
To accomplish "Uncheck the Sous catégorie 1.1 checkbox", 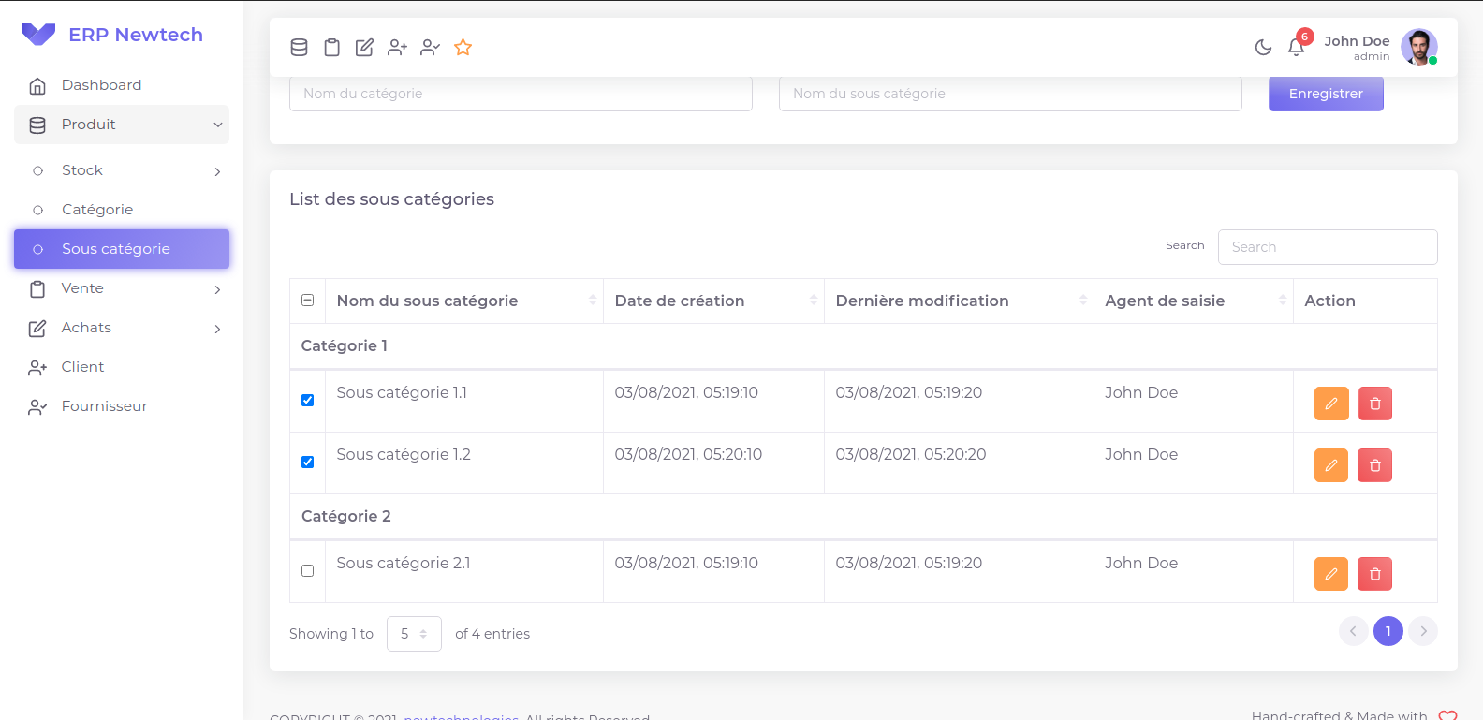I will (x=307, y=401).
